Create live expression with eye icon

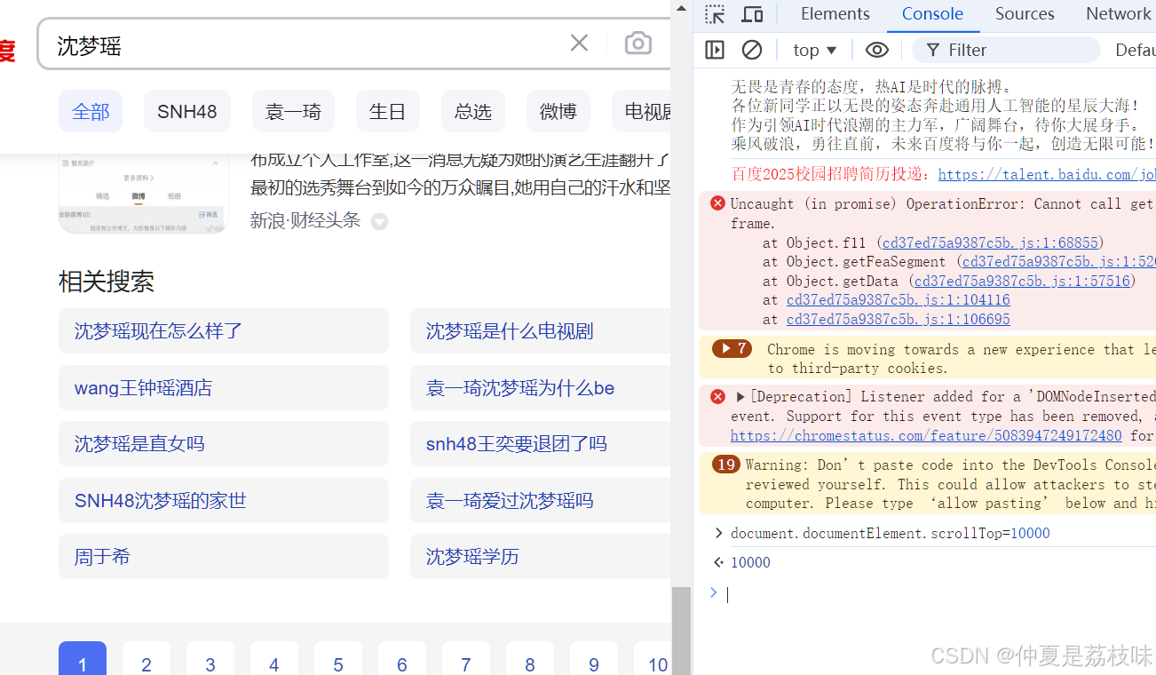(877, 50)
